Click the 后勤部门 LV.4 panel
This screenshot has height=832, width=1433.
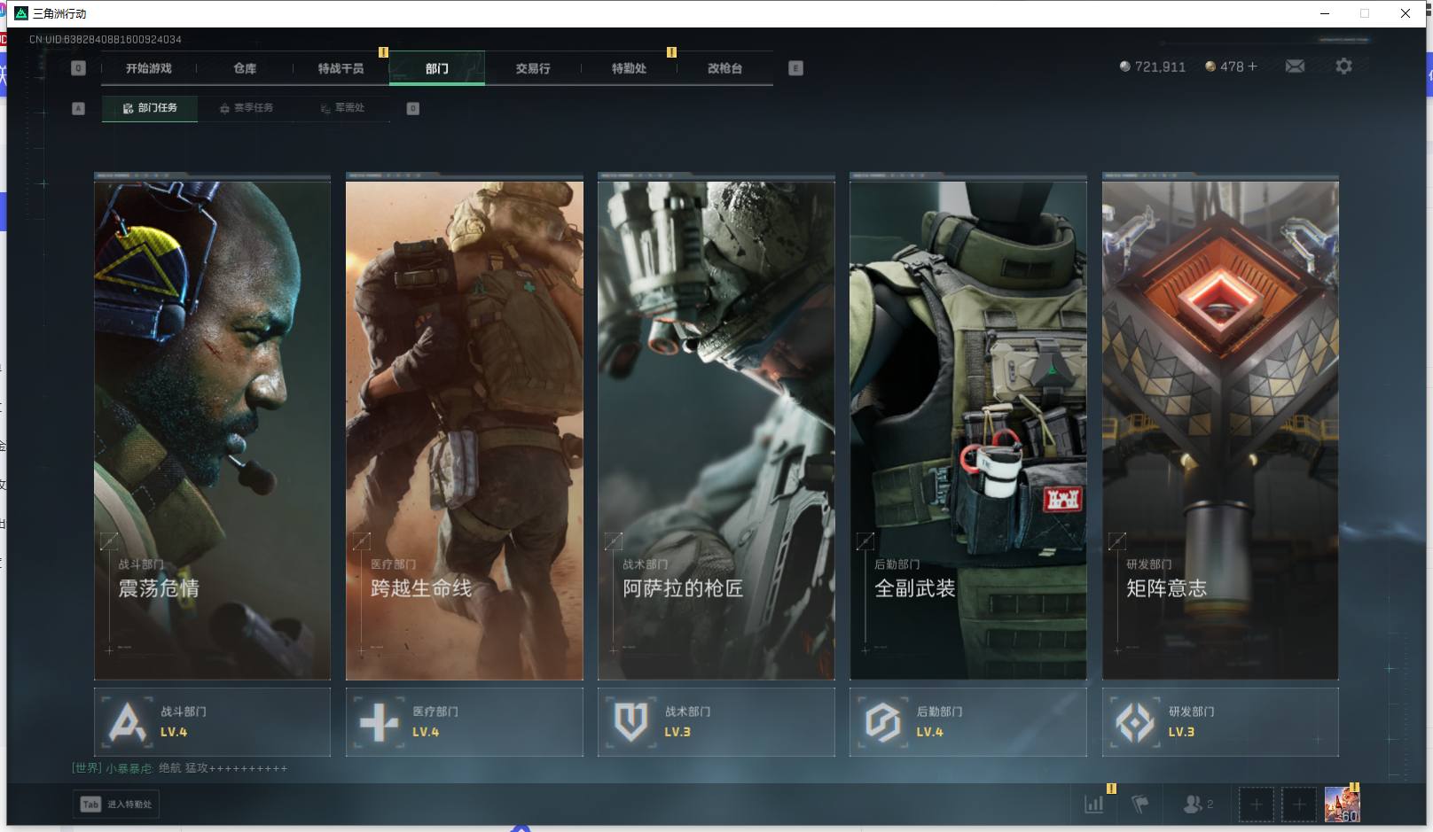click(x=967, y=722)
